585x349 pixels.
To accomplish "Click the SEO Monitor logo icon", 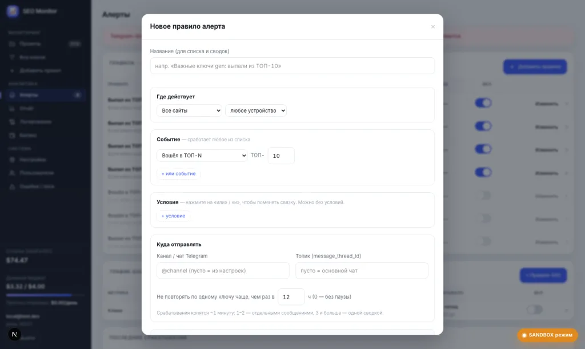I will (13, 11).
